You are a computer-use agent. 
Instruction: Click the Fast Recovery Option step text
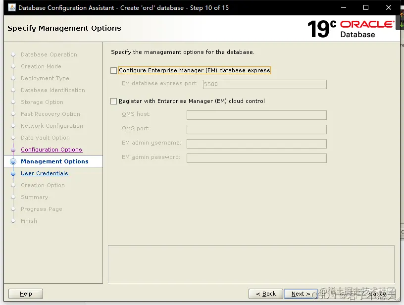pos(50,114)
